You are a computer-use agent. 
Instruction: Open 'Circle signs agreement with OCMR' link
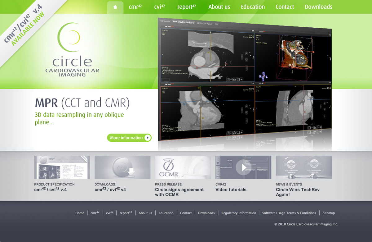point(179,192)
